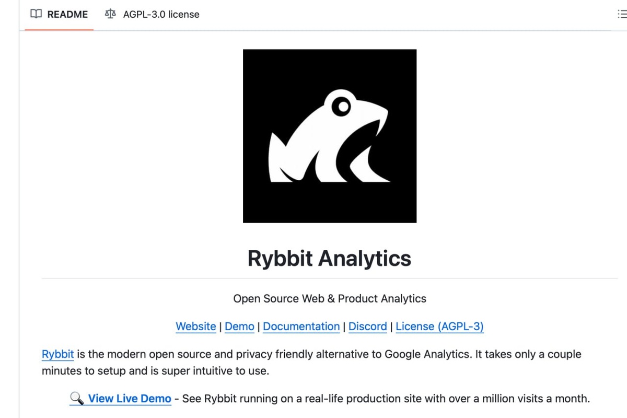Open the View Live Demo link
This screenshot has height=418, width=627.
tap(130, 399)
